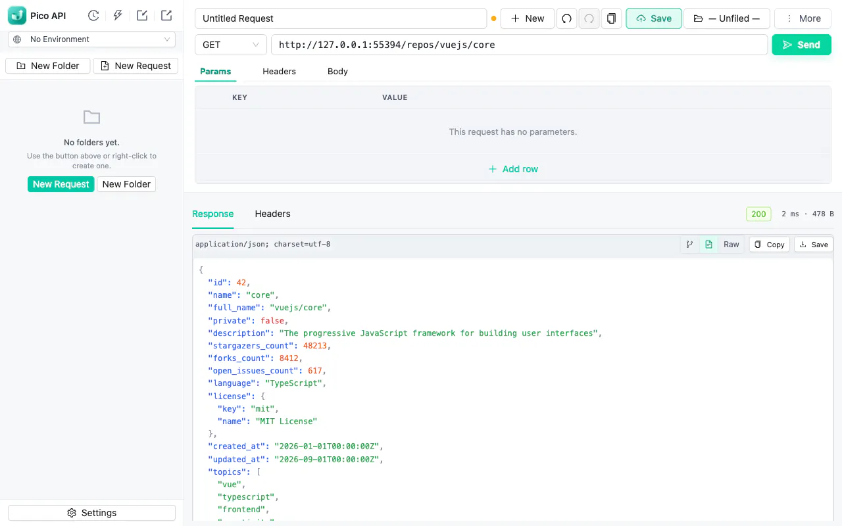842x526 pixels.
Task: Click the undo arrow icon next to New
Action: tap(566, 18)
